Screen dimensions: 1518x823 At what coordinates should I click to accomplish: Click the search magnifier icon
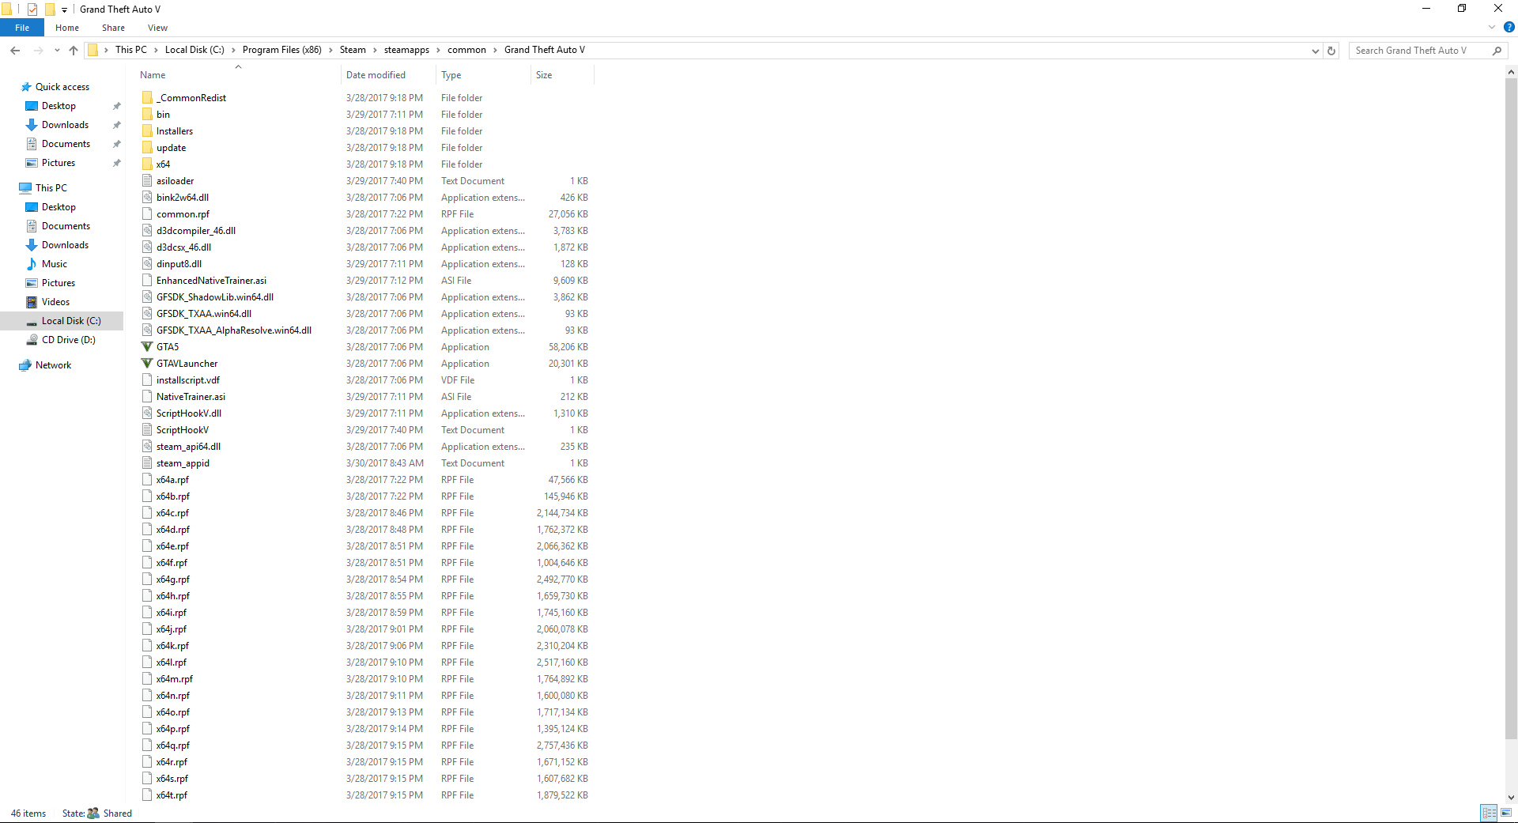(1497, 51)
